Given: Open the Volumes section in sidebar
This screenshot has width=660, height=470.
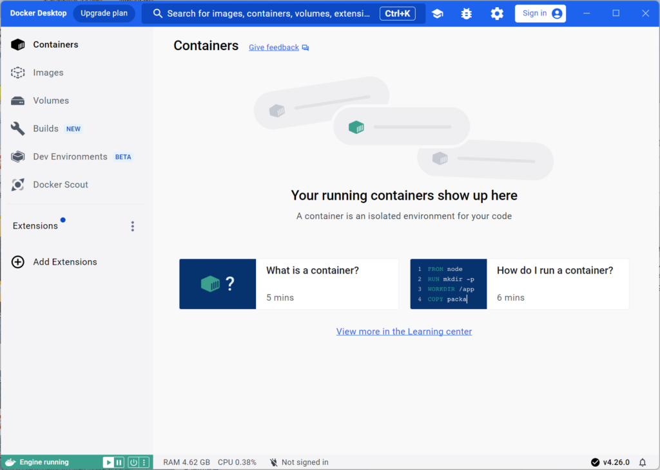Looking at the screenshot, I should [77, 100].
